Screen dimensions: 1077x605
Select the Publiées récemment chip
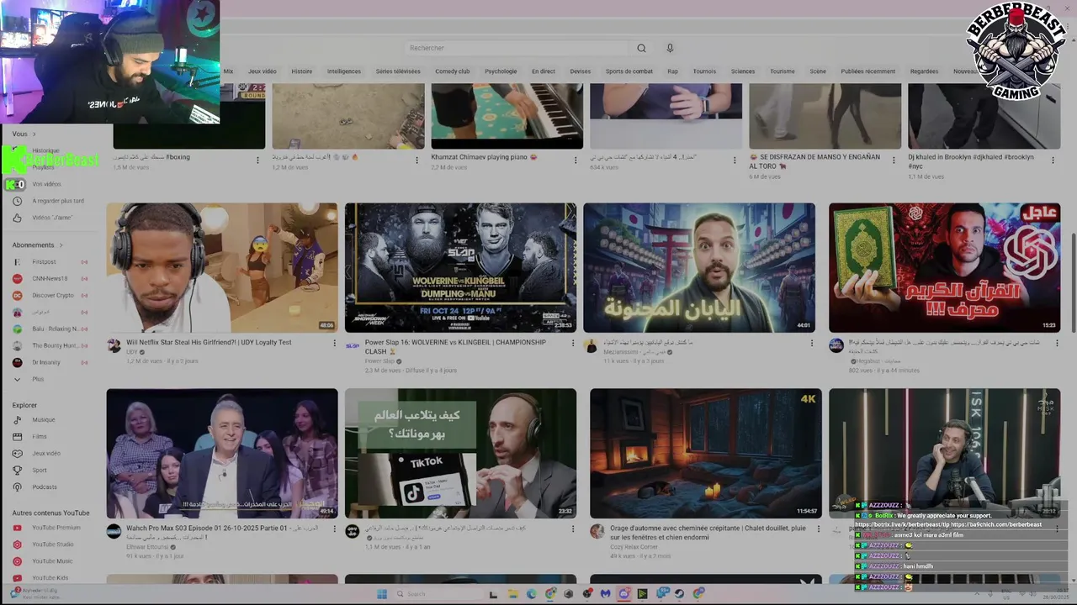tap(867, 71)
